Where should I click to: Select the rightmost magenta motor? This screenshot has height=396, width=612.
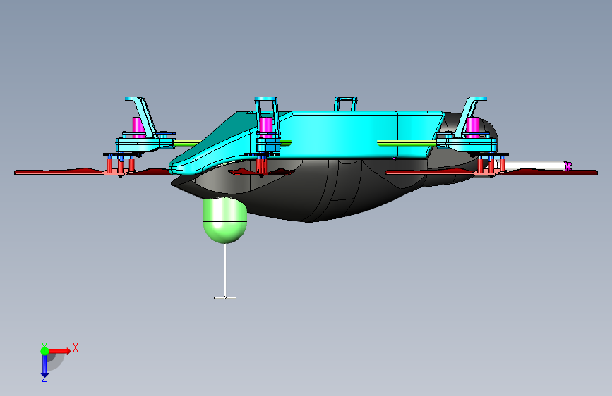point(473,127)
